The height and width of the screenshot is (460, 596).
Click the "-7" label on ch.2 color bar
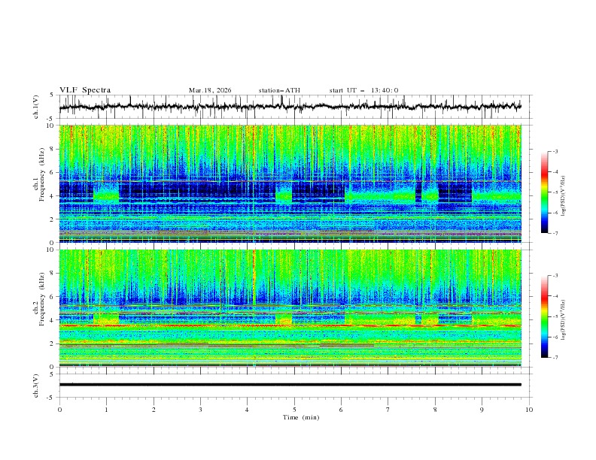click(555, 357)
